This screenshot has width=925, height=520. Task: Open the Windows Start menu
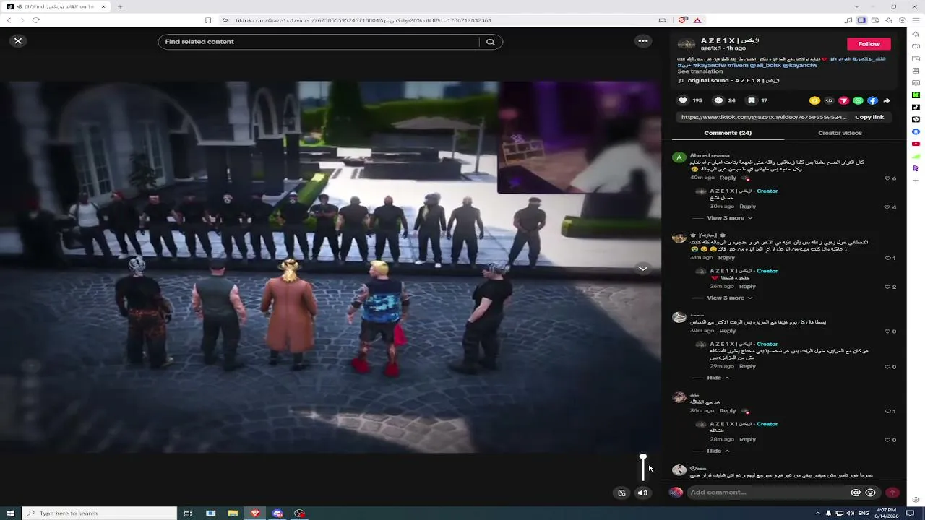(10, 513)
